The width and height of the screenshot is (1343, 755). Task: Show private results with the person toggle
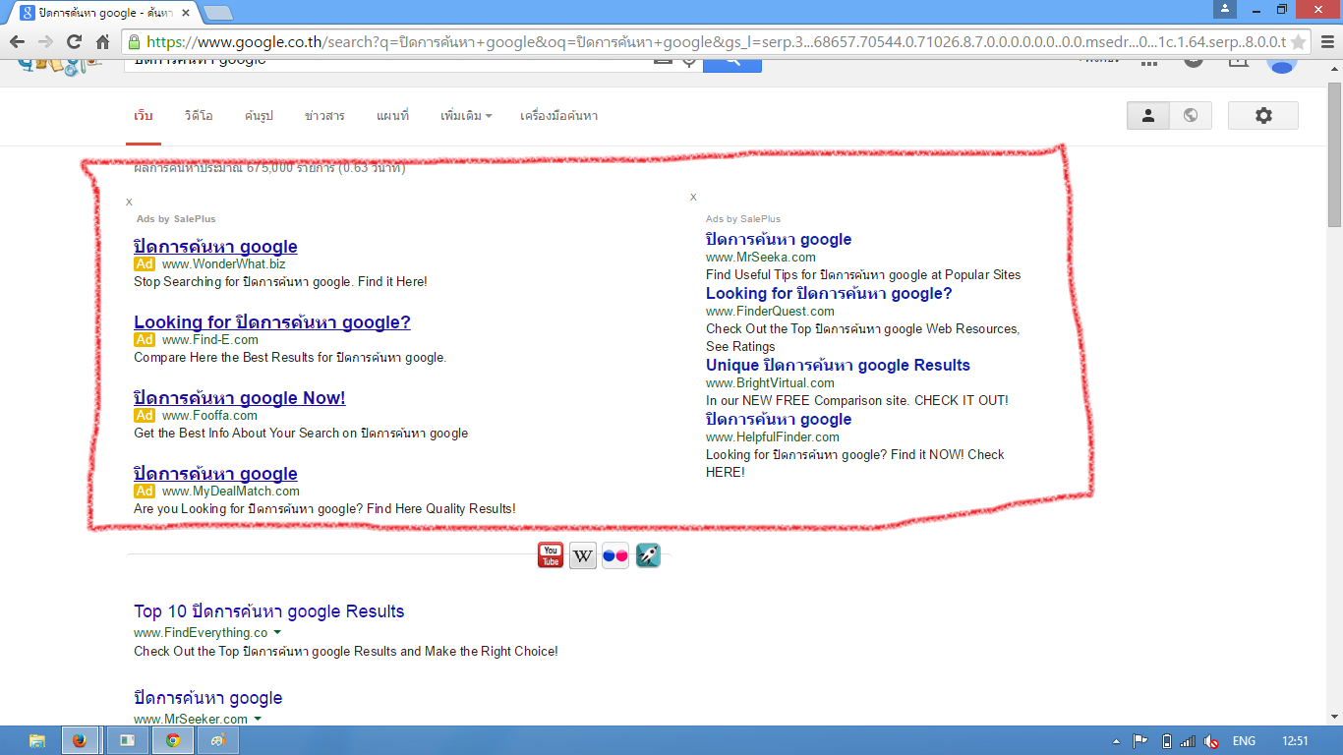pyautogui.click(x=1147, y=116)
